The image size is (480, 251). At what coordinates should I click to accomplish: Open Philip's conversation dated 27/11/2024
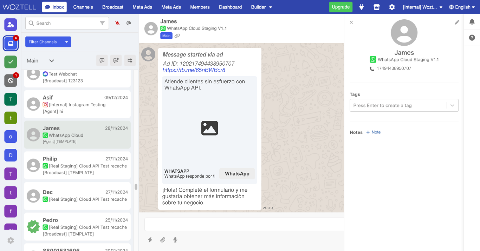(x=77, y=165)
